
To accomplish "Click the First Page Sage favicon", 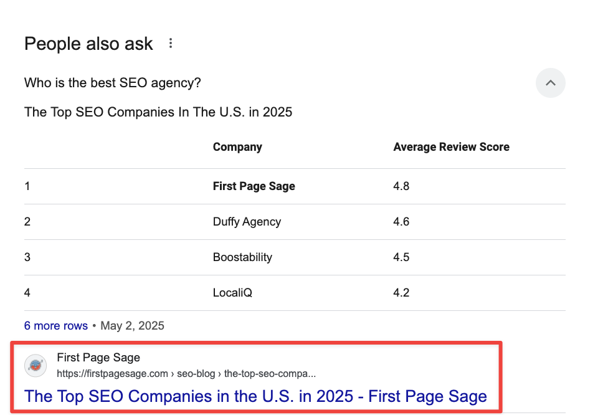I will (x=36, y=366).
